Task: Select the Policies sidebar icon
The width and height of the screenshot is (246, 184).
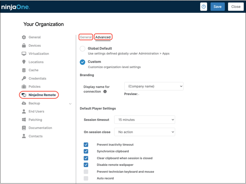Action: 24,86
